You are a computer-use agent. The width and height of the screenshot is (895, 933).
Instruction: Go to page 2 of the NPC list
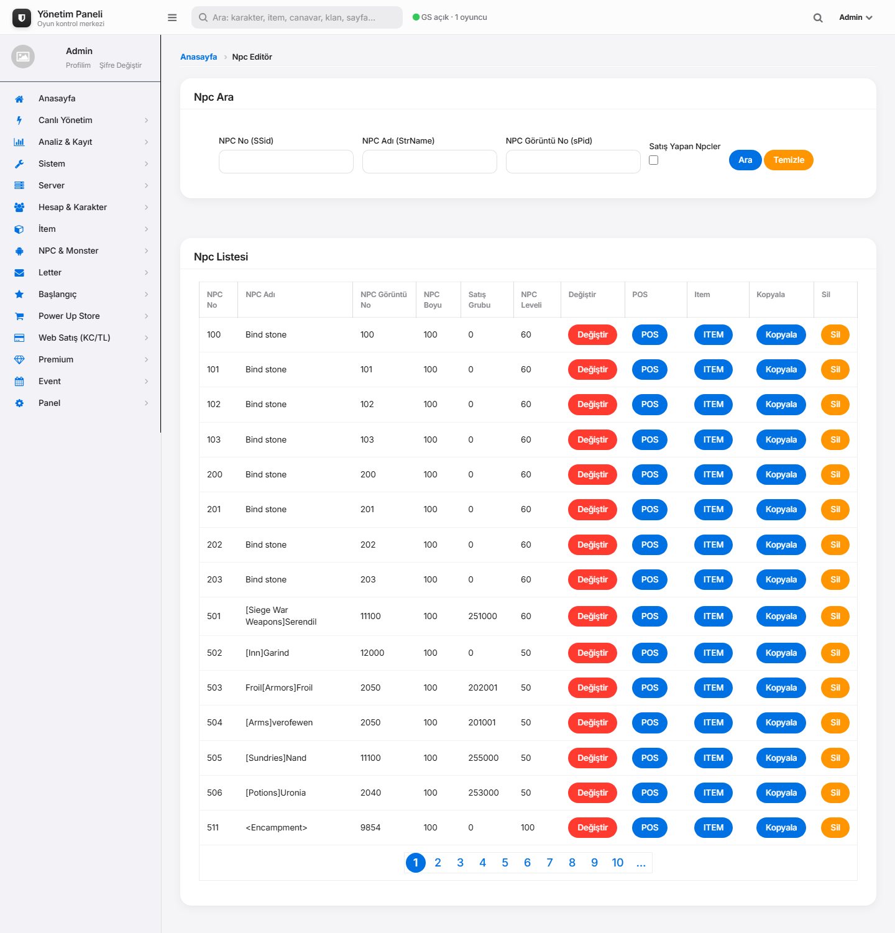438,863
